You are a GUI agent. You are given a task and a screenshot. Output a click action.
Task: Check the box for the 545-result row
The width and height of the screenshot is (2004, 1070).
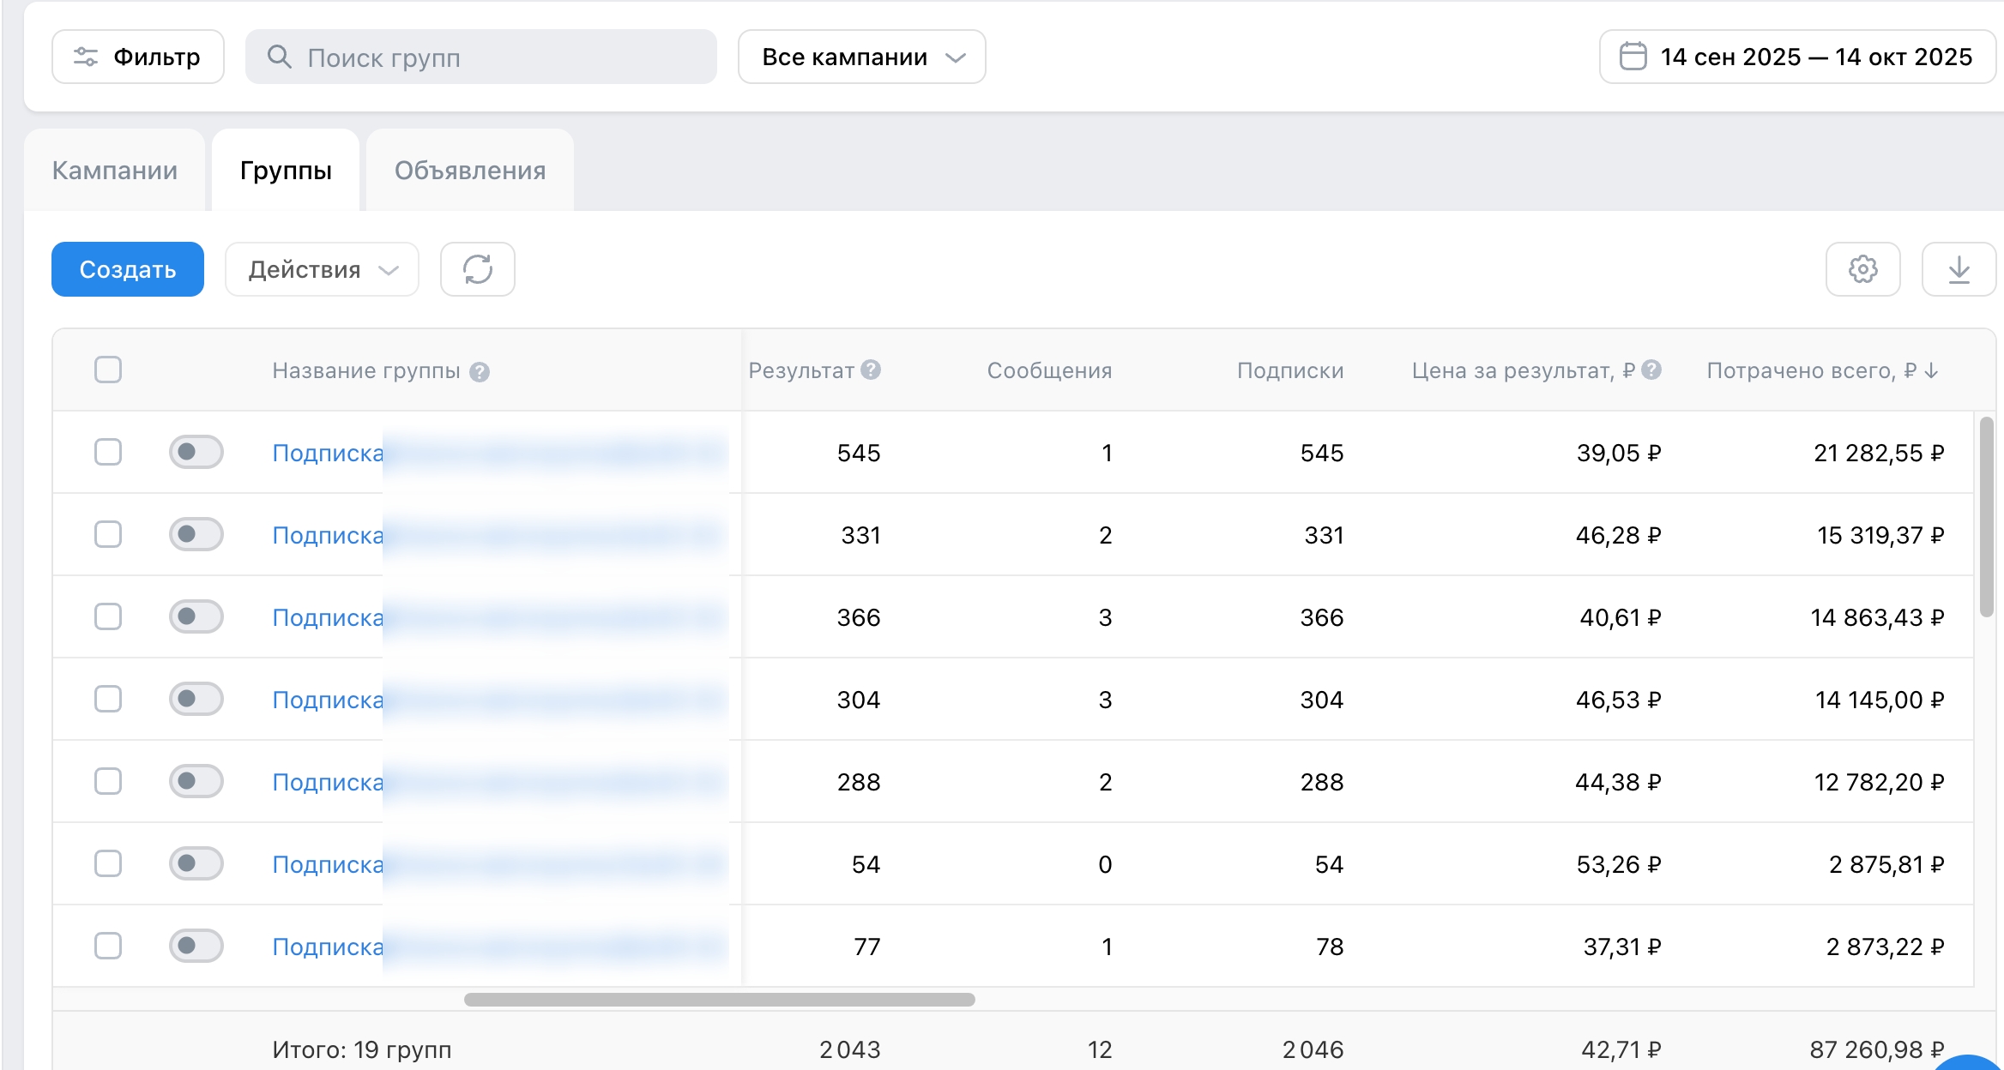pyautogui.click(x=108, y=452)
